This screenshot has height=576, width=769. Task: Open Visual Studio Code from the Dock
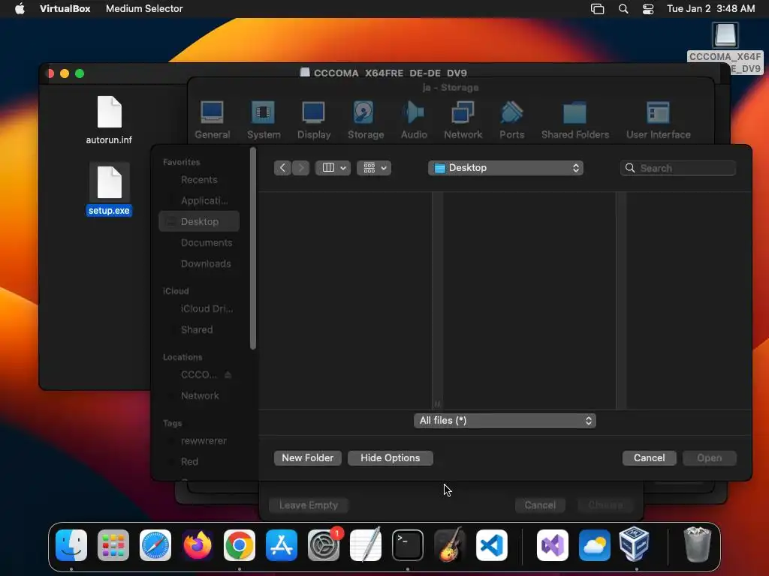[492, 545]
